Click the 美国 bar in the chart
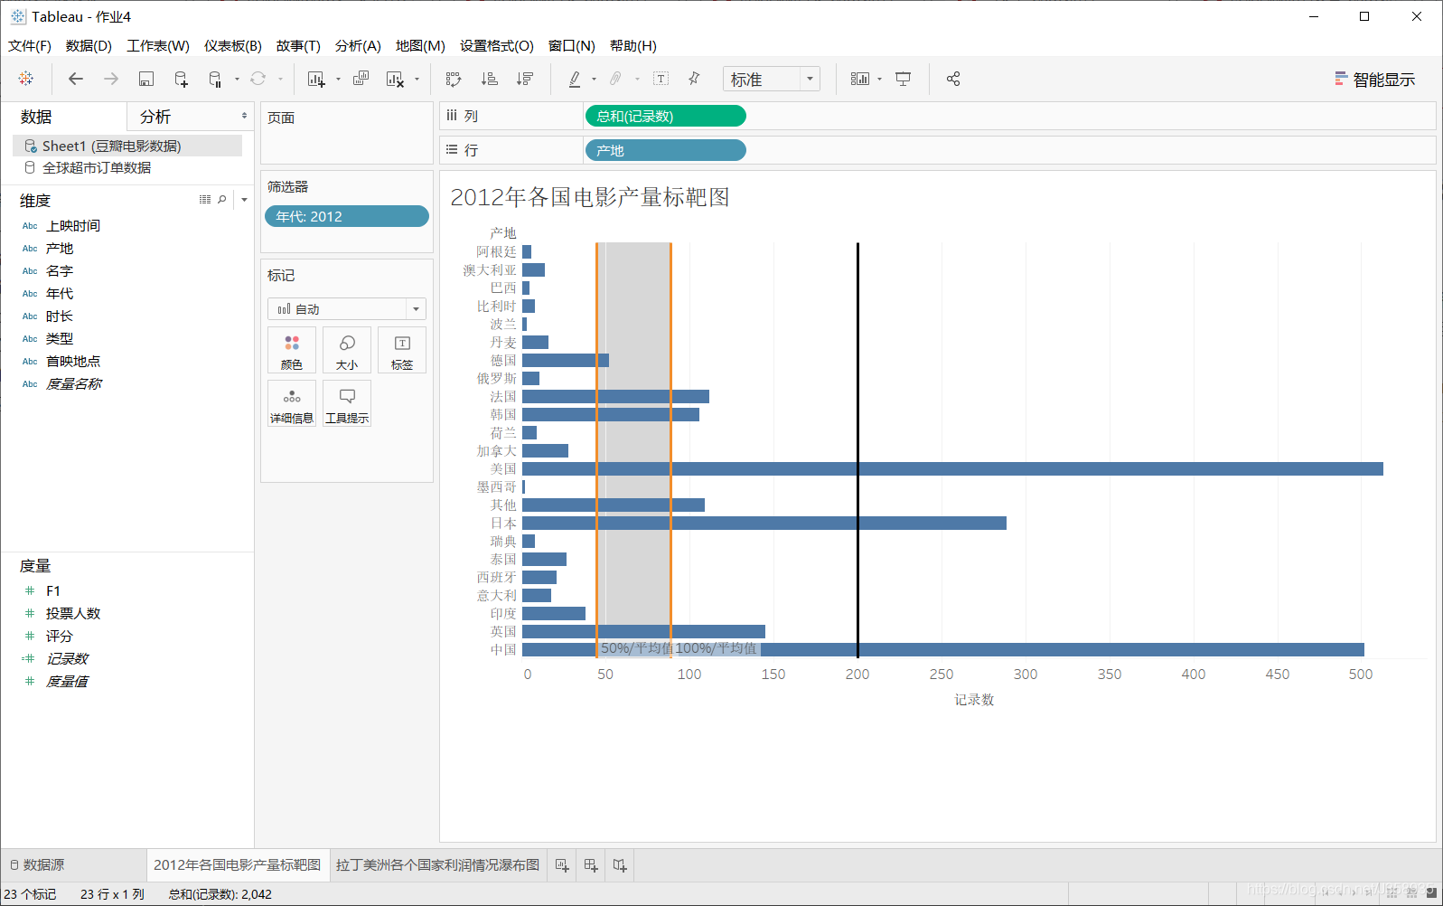Viewport: 1443px width, 906px height. tap(952, 468)
